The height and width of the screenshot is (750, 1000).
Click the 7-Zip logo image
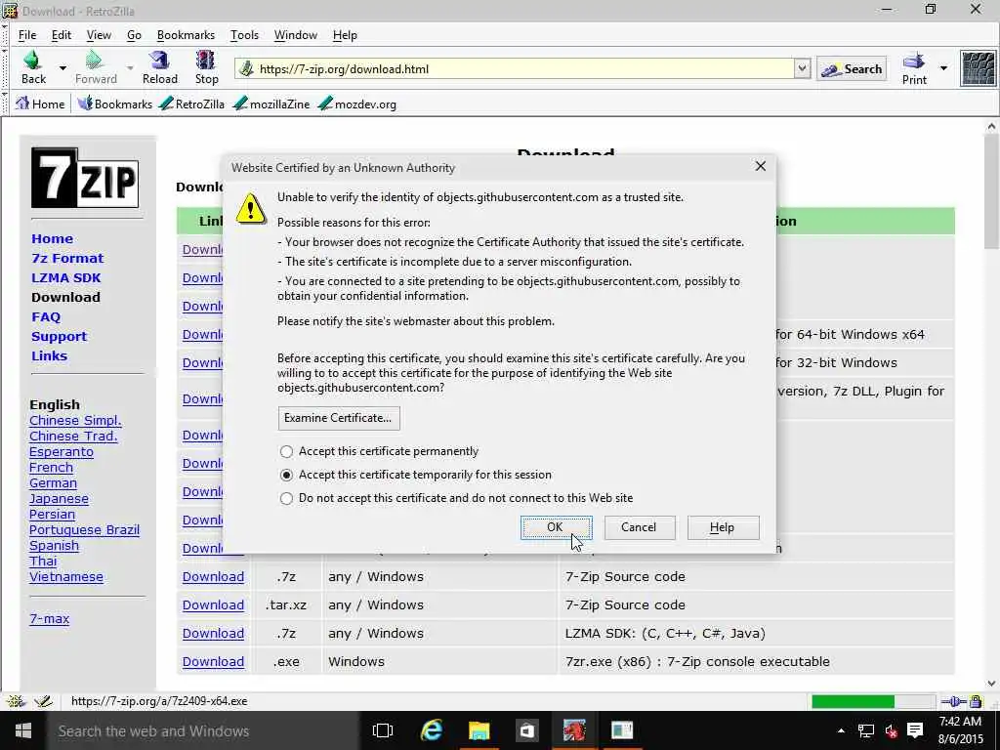[x=85, y=178]
